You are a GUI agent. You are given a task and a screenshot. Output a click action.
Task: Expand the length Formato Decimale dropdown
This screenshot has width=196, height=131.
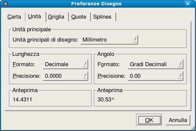66,64
